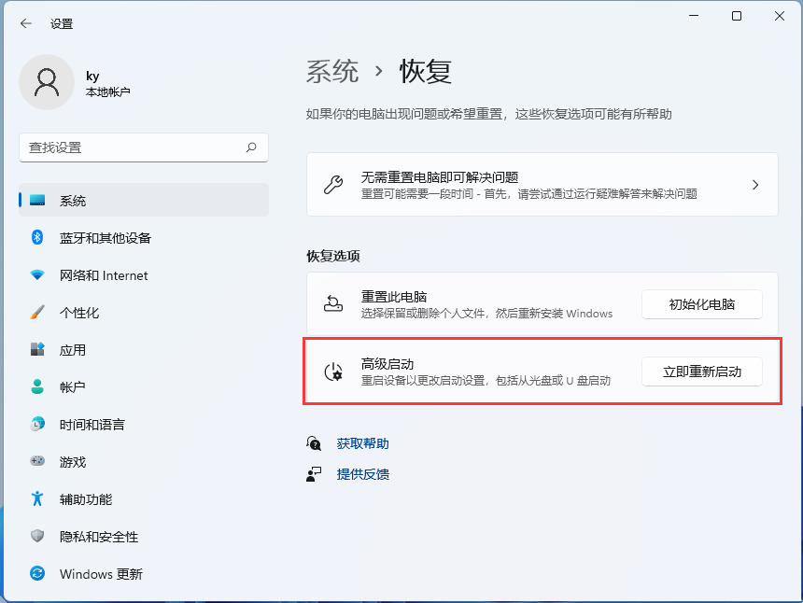Click the Apps icon in the sidebar
Image resolution: width=803 pixels, height=603 pixels.
[37, 350]
